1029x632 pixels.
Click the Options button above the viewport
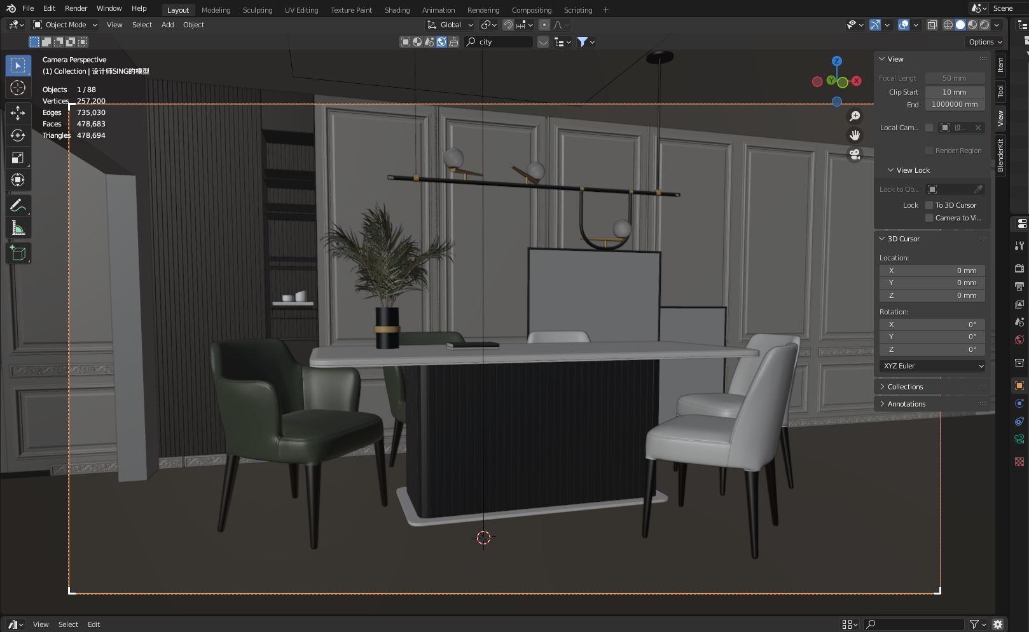tap(983, 41)
